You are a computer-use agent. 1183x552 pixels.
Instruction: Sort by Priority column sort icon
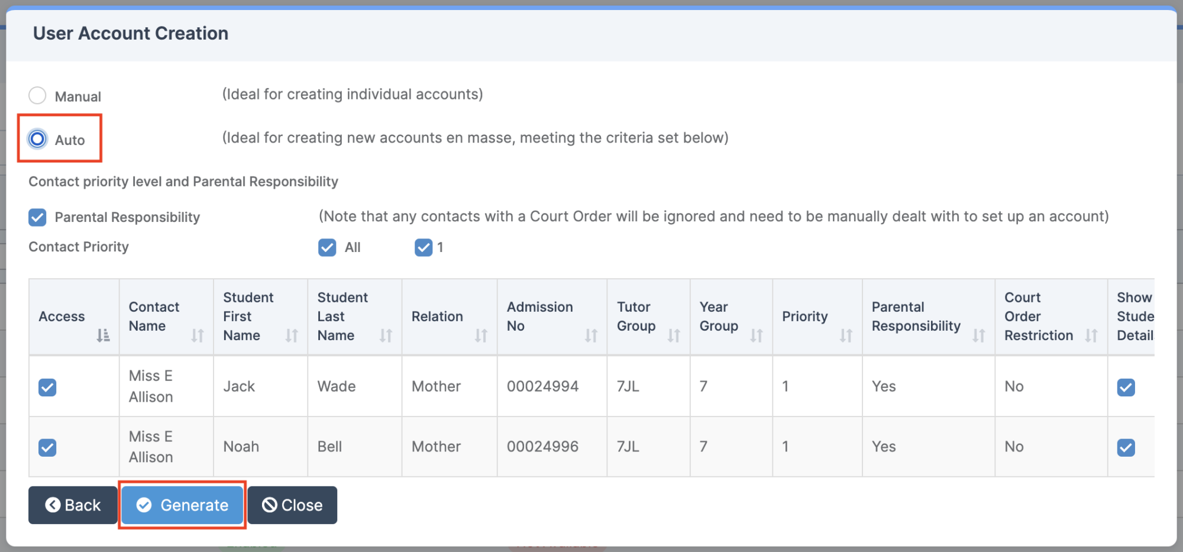point(846,335)
